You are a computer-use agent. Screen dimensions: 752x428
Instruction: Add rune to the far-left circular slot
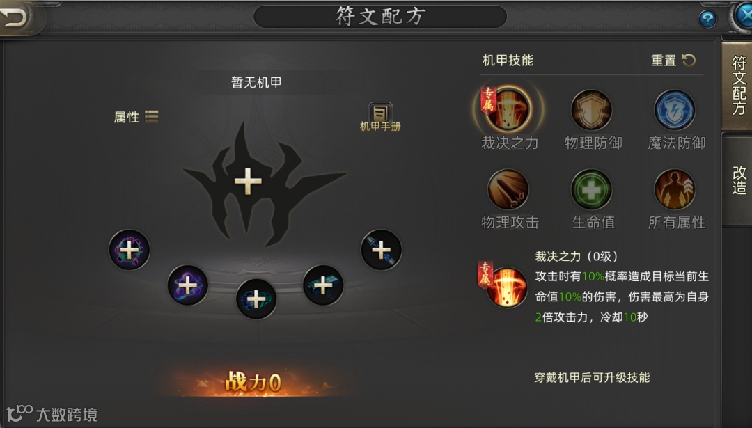coord(129,250)
